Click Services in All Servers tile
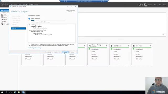 [138, 54]
